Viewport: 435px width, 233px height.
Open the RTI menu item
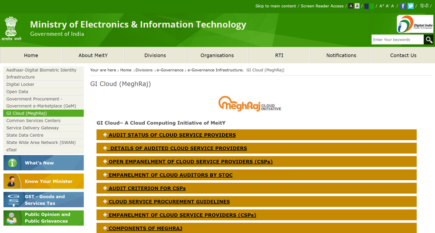pos(279,55)
